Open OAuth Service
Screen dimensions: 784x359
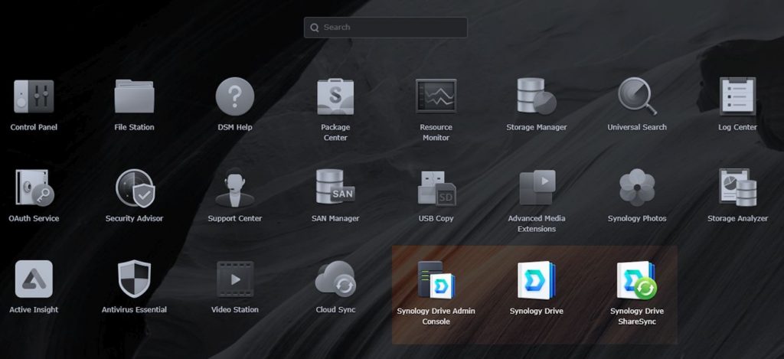click(34, 188)
